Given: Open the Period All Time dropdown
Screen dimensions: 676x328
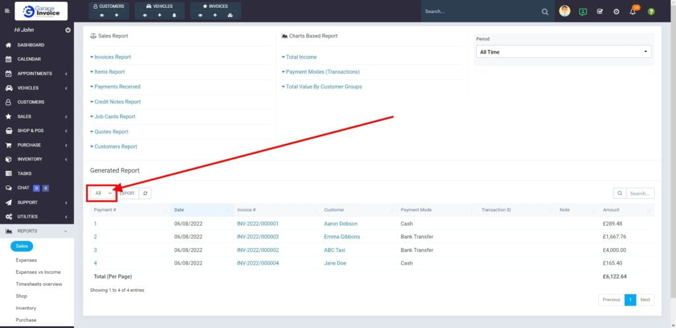Looking at the screenshot, I should (x=564, y=51).
